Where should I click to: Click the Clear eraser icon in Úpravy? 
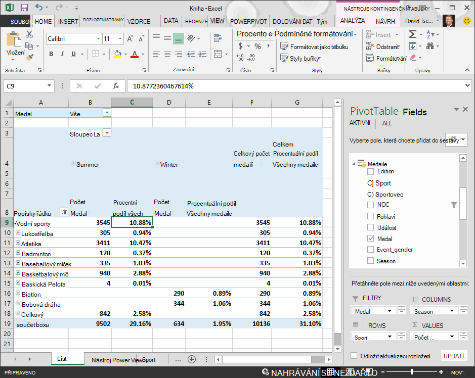point(413,58)
